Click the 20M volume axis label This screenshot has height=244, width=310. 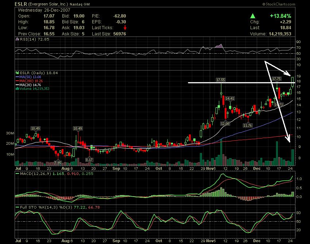pyautogui.click(x=10, y=144)
